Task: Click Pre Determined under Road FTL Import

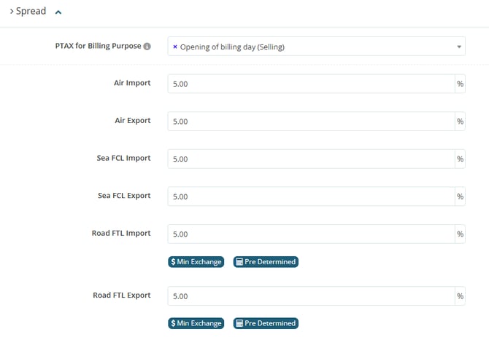Action: (x=266, y=261)
